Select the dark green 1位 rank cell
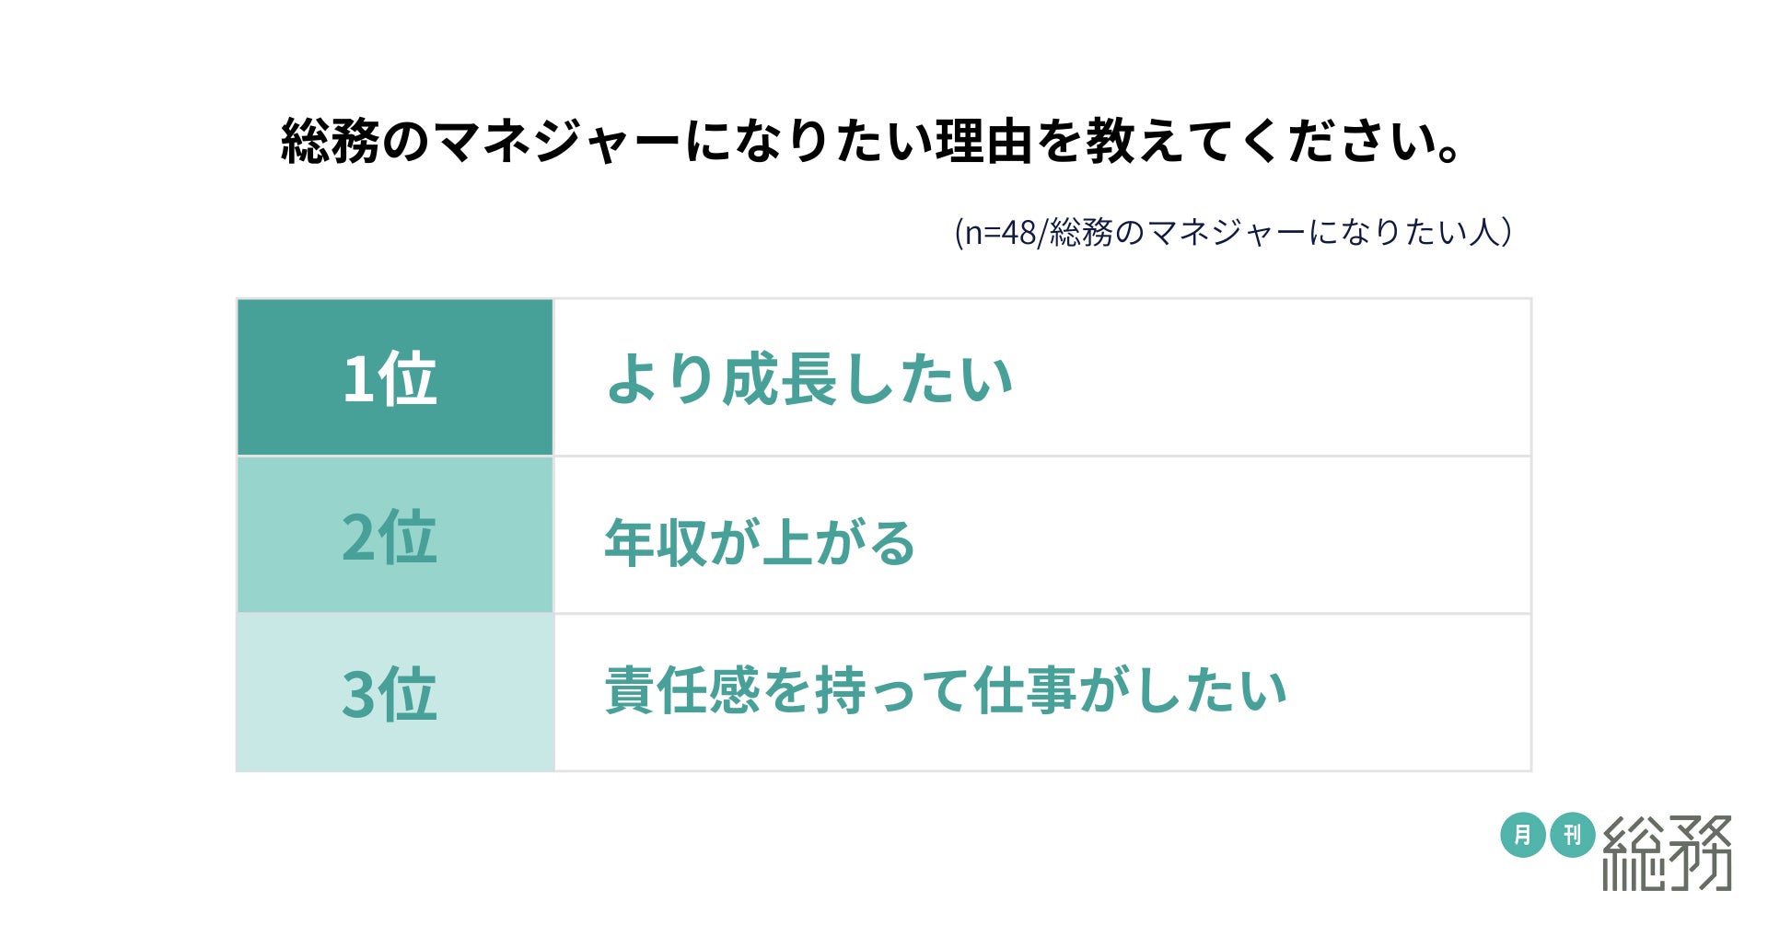The image size is (1768, 925). [394, 377]
